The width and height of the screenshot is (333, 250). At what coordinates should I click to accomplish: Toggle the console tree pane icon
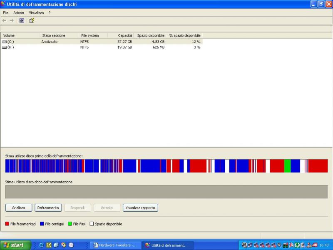(x=22, y=20)
